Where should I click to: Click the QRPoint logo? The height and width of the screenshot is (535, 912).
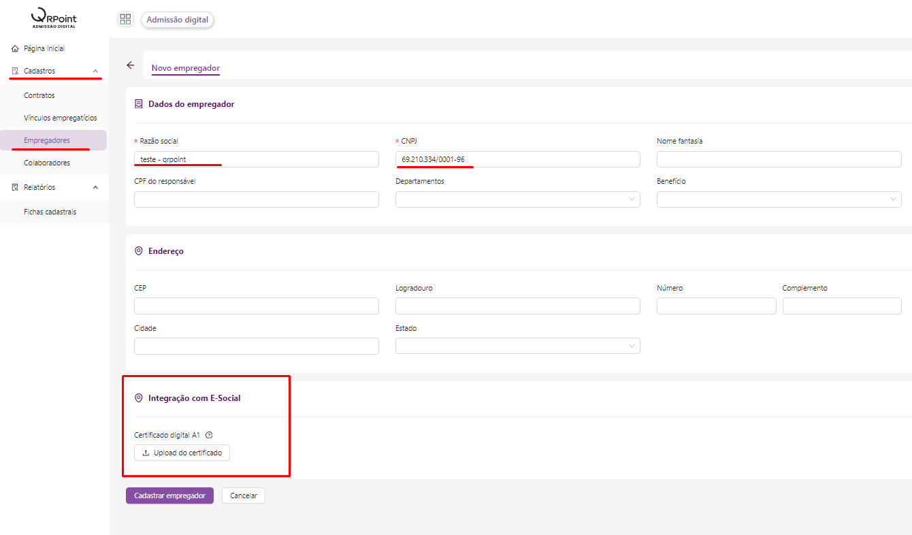[54, 18]
